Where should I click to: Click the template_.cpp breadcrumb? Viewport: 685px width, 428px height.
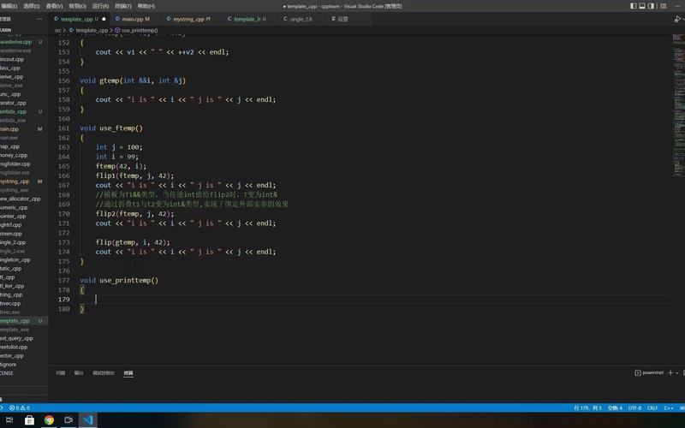click(89, 31)
